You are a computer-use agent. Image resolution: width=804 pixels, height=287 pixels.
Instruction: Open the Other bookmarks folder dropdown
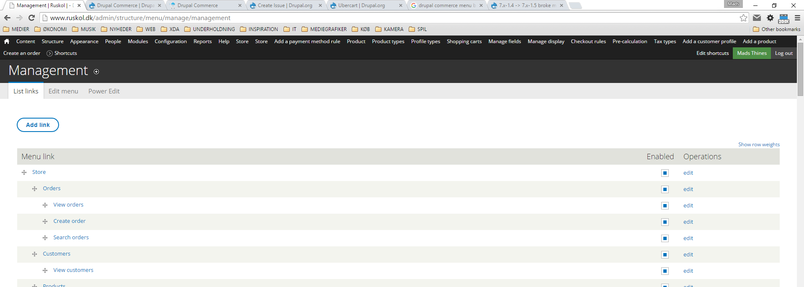tap(776, 29)
